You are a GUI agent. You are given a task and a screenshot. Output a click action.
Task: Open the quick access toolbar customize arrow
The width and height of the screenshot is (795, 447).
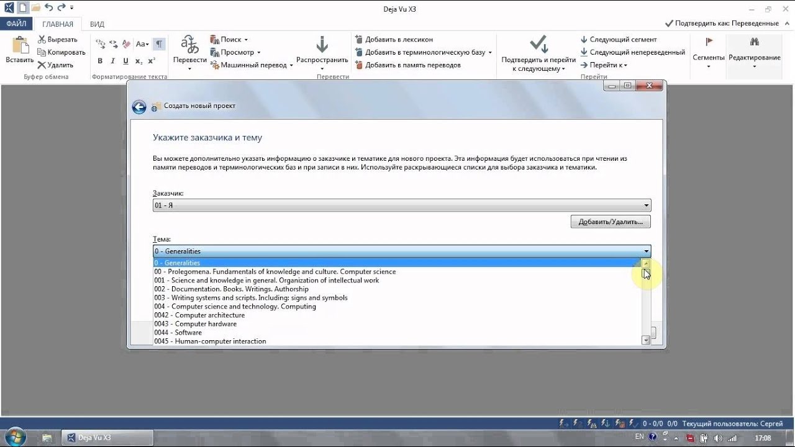click(x=72, y=8)
